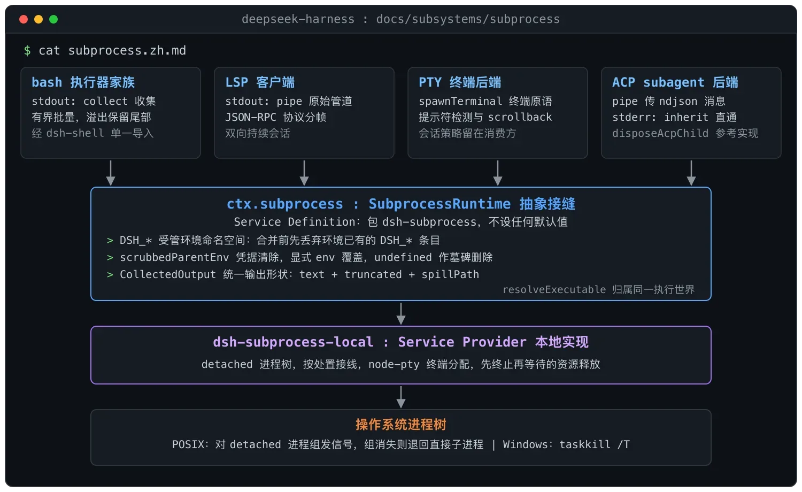Screen dimensions: 802x492
Task: Click the line "stdout: collect 收集"
Action: [94, 101]
